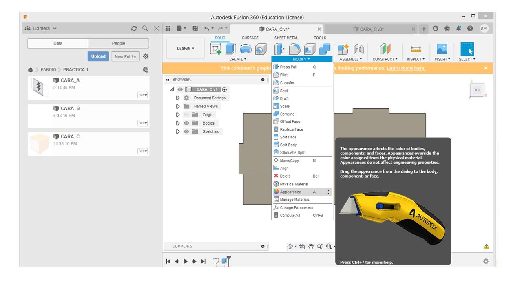
Task: Open the job status clock icon
Action: [447, 28]
